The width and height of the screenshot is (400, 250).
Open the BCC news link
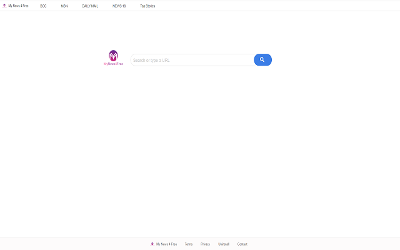[43, 6]
